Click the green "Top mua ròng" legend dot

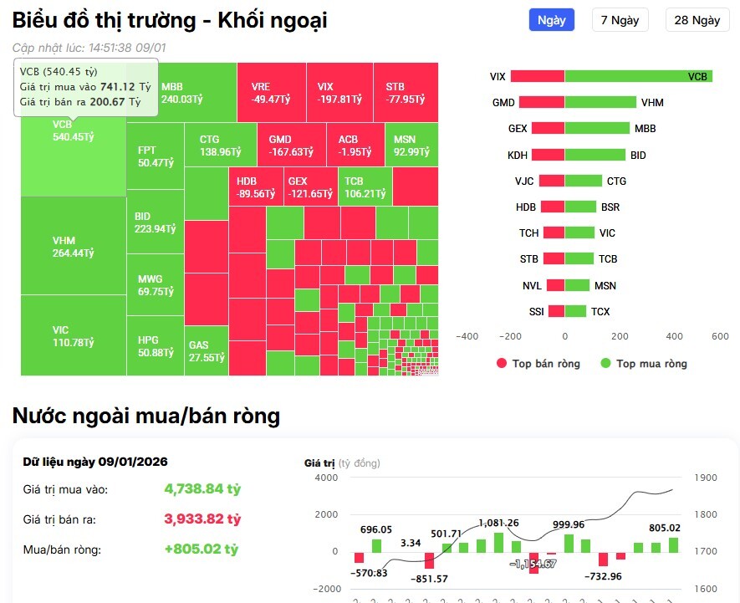(x=606, y=364)
